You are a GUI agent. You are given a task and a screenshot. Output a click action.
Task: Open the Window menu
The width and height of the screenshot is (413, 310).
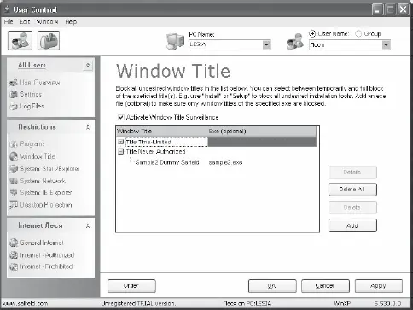(x=47, y=21)
